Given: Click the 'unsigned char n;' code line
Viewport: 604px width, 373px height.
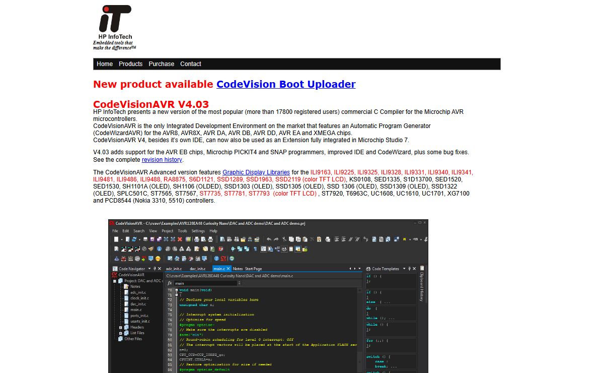Looking at the screenshot, I should click(197, 305).
